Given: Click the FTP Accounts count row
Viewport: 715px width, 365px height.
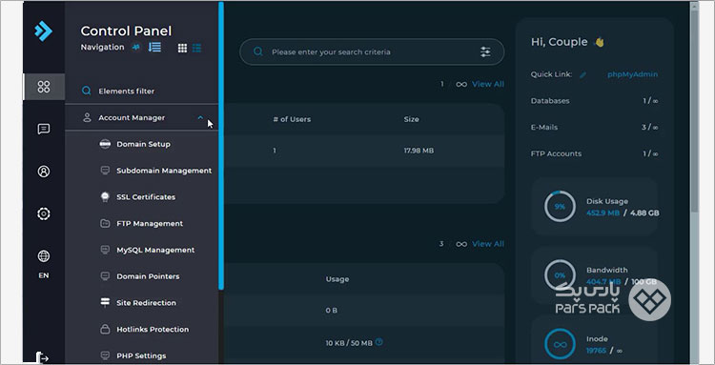Looking at the screenshot, I should (594, 153).
